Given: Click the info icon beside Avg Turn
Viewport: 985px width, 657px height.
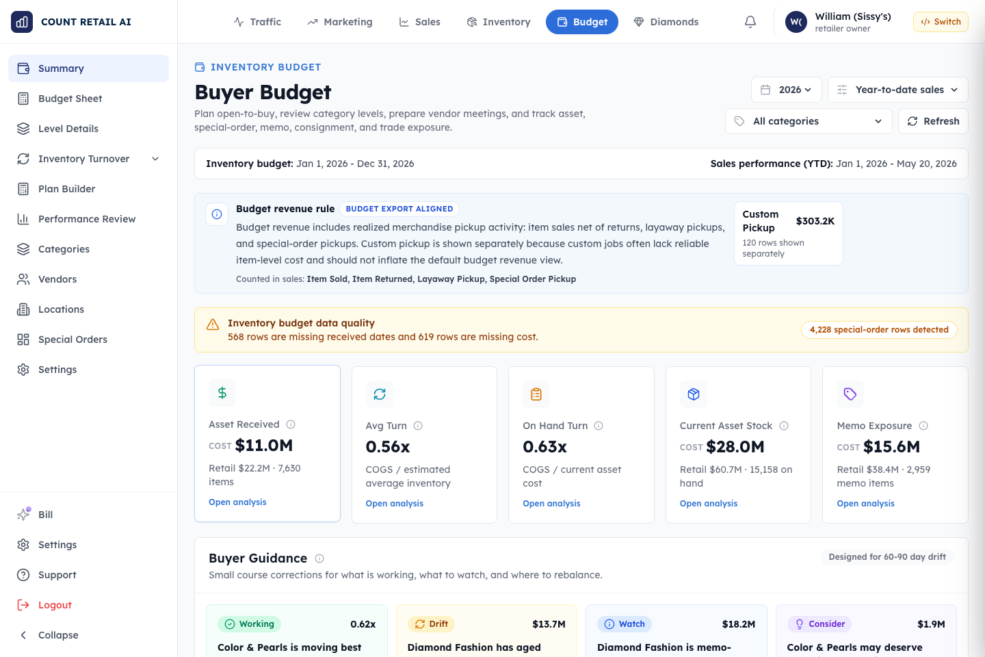Looking at the screenshot, I should 418,426.
